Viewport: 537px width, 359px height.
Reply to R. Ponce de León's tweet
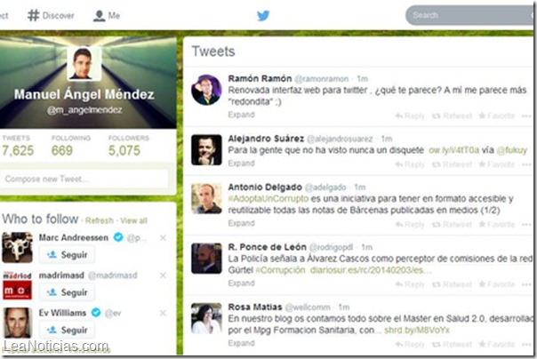(410, 284)
